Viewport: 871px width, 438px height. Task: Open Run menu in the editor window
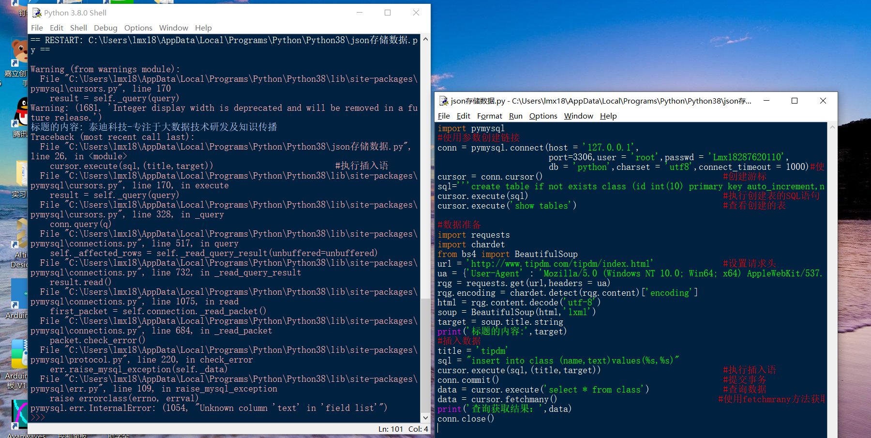pos(516,116)
